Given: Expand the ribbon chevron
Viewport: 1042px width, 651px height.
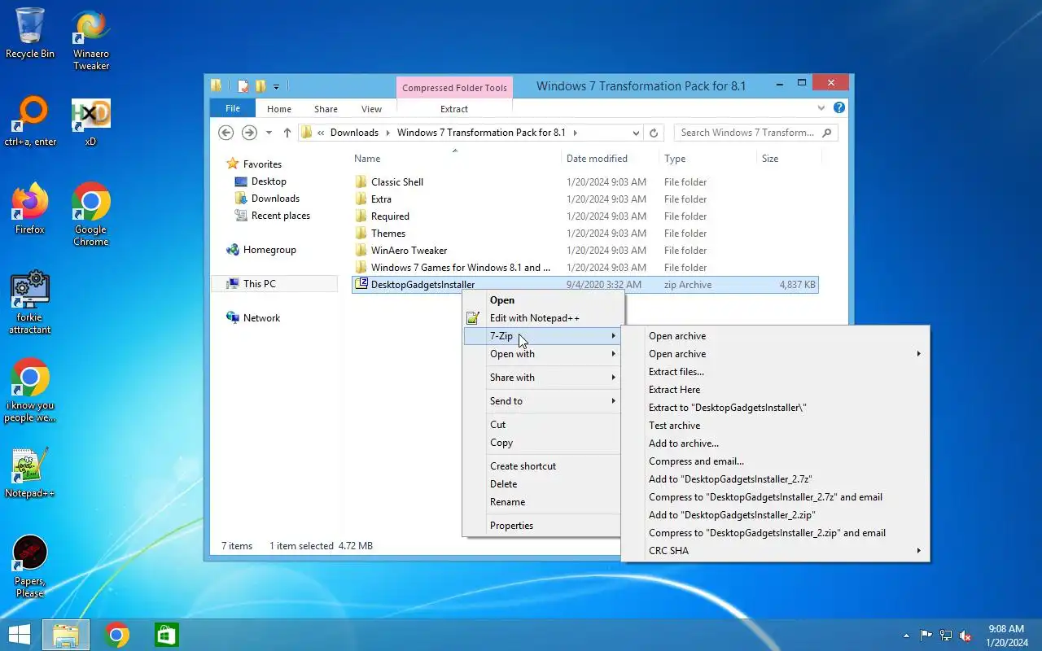Looking at the screenshot, I should 821,107.
